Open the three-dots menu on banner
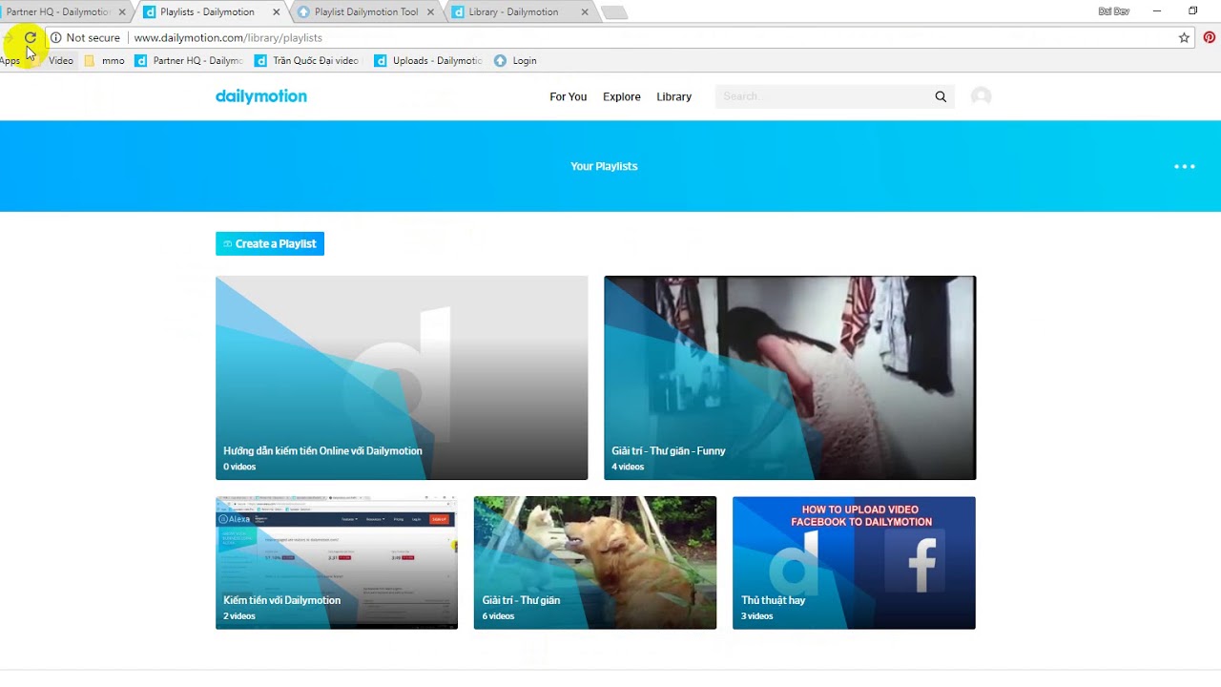The width and height of the screenshot is (1221, 687). [x=1185, y=166]
